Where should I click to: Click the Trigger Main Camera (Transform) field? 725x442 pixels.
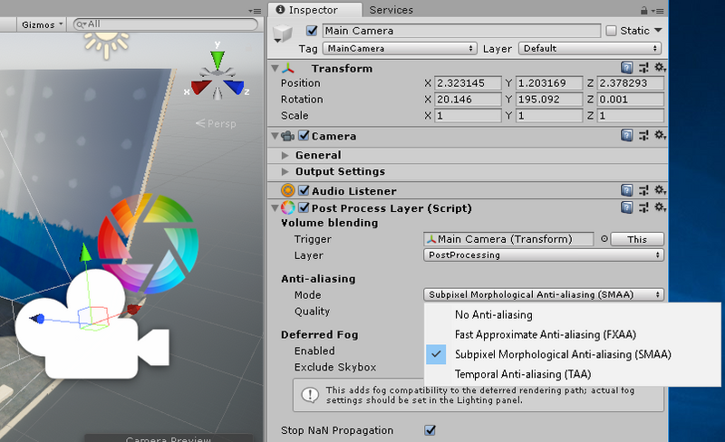tap(508, 239)
